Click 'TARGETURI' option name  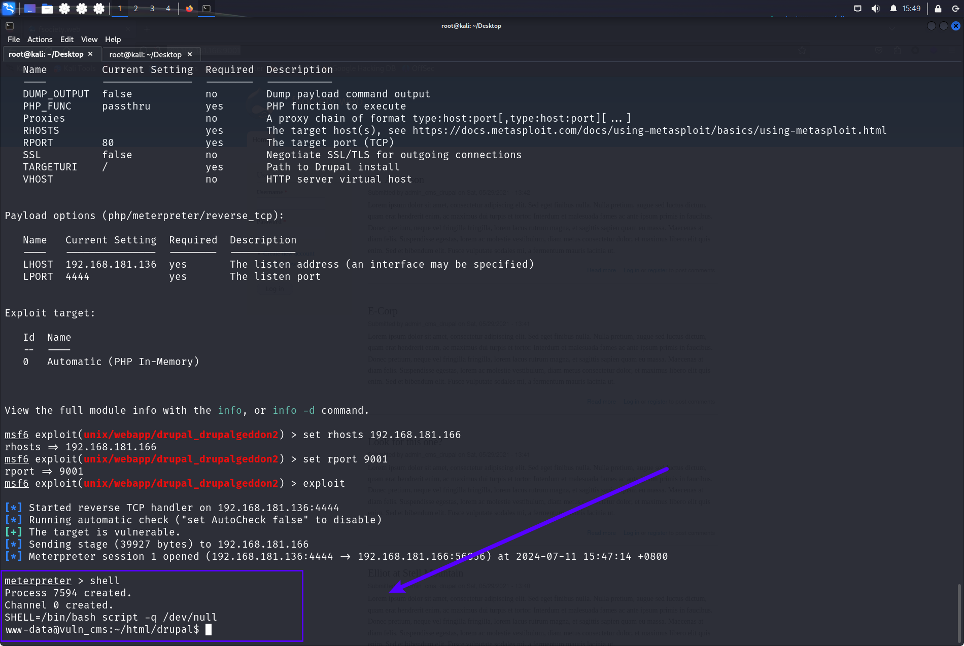50,167
